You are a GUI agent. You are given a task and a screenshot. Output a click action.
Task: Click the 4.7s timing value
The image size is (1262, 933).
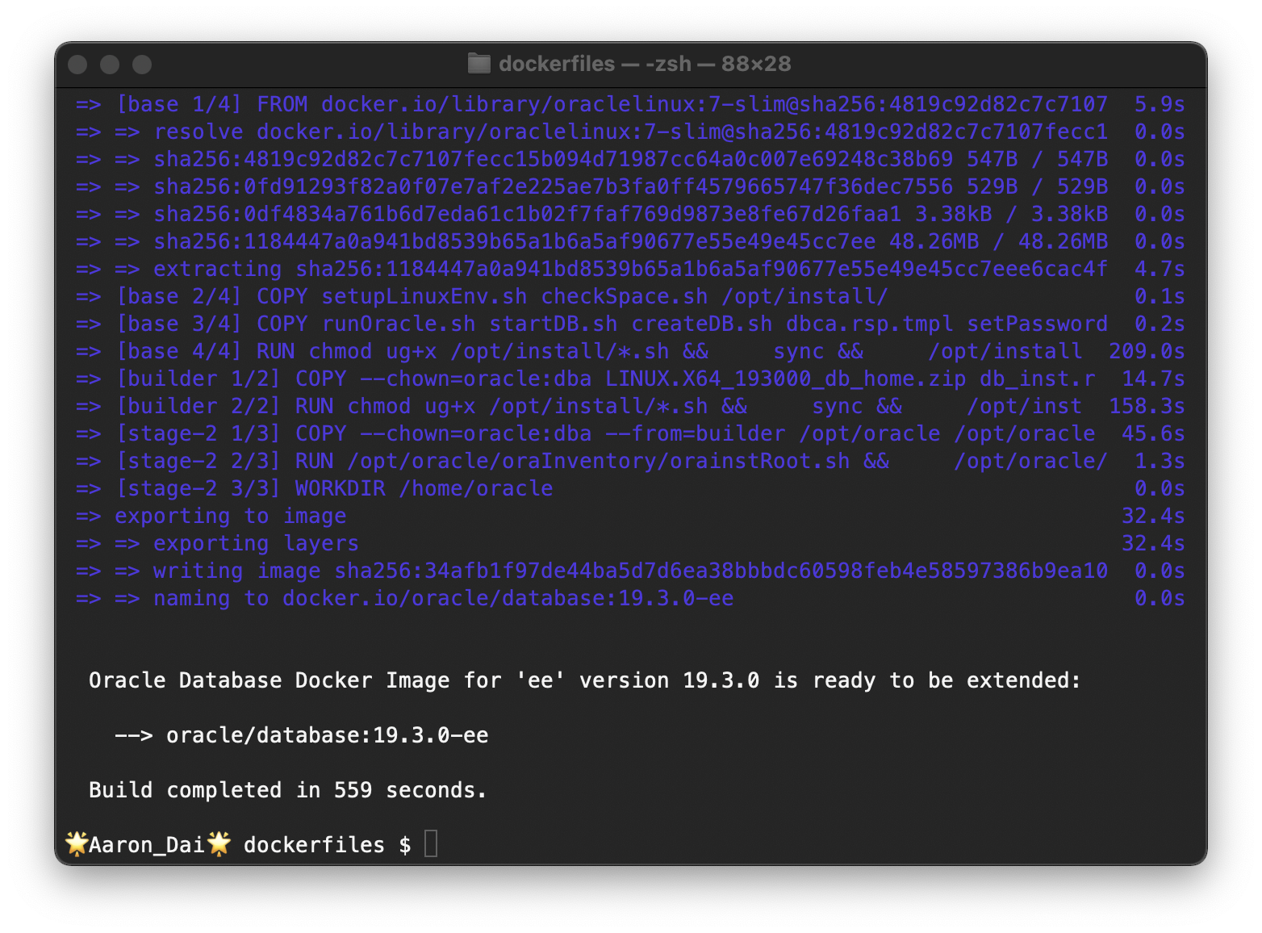tap(1160, 270)
